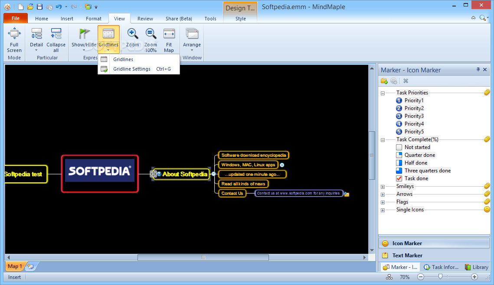Select the Map 1 sheet tab

tap(15, 266)
